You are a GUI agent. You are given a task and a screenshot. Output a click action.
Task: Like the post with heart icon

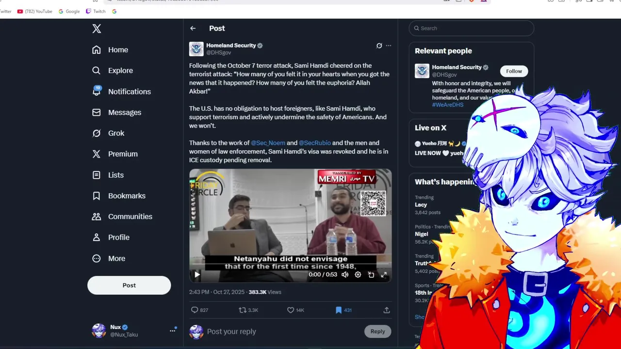coord(295,310)
